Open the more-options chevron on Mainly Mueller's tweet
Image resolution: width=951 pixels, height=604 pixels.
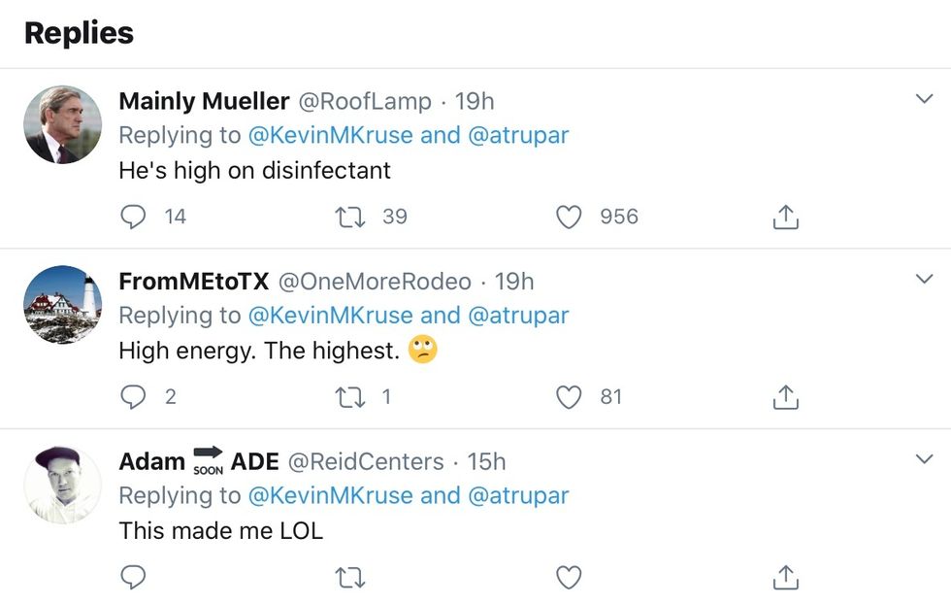[924, 99]
